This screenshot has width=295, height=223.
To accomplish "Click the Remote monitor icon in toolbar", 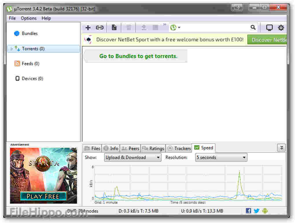I will click(269, 28).
